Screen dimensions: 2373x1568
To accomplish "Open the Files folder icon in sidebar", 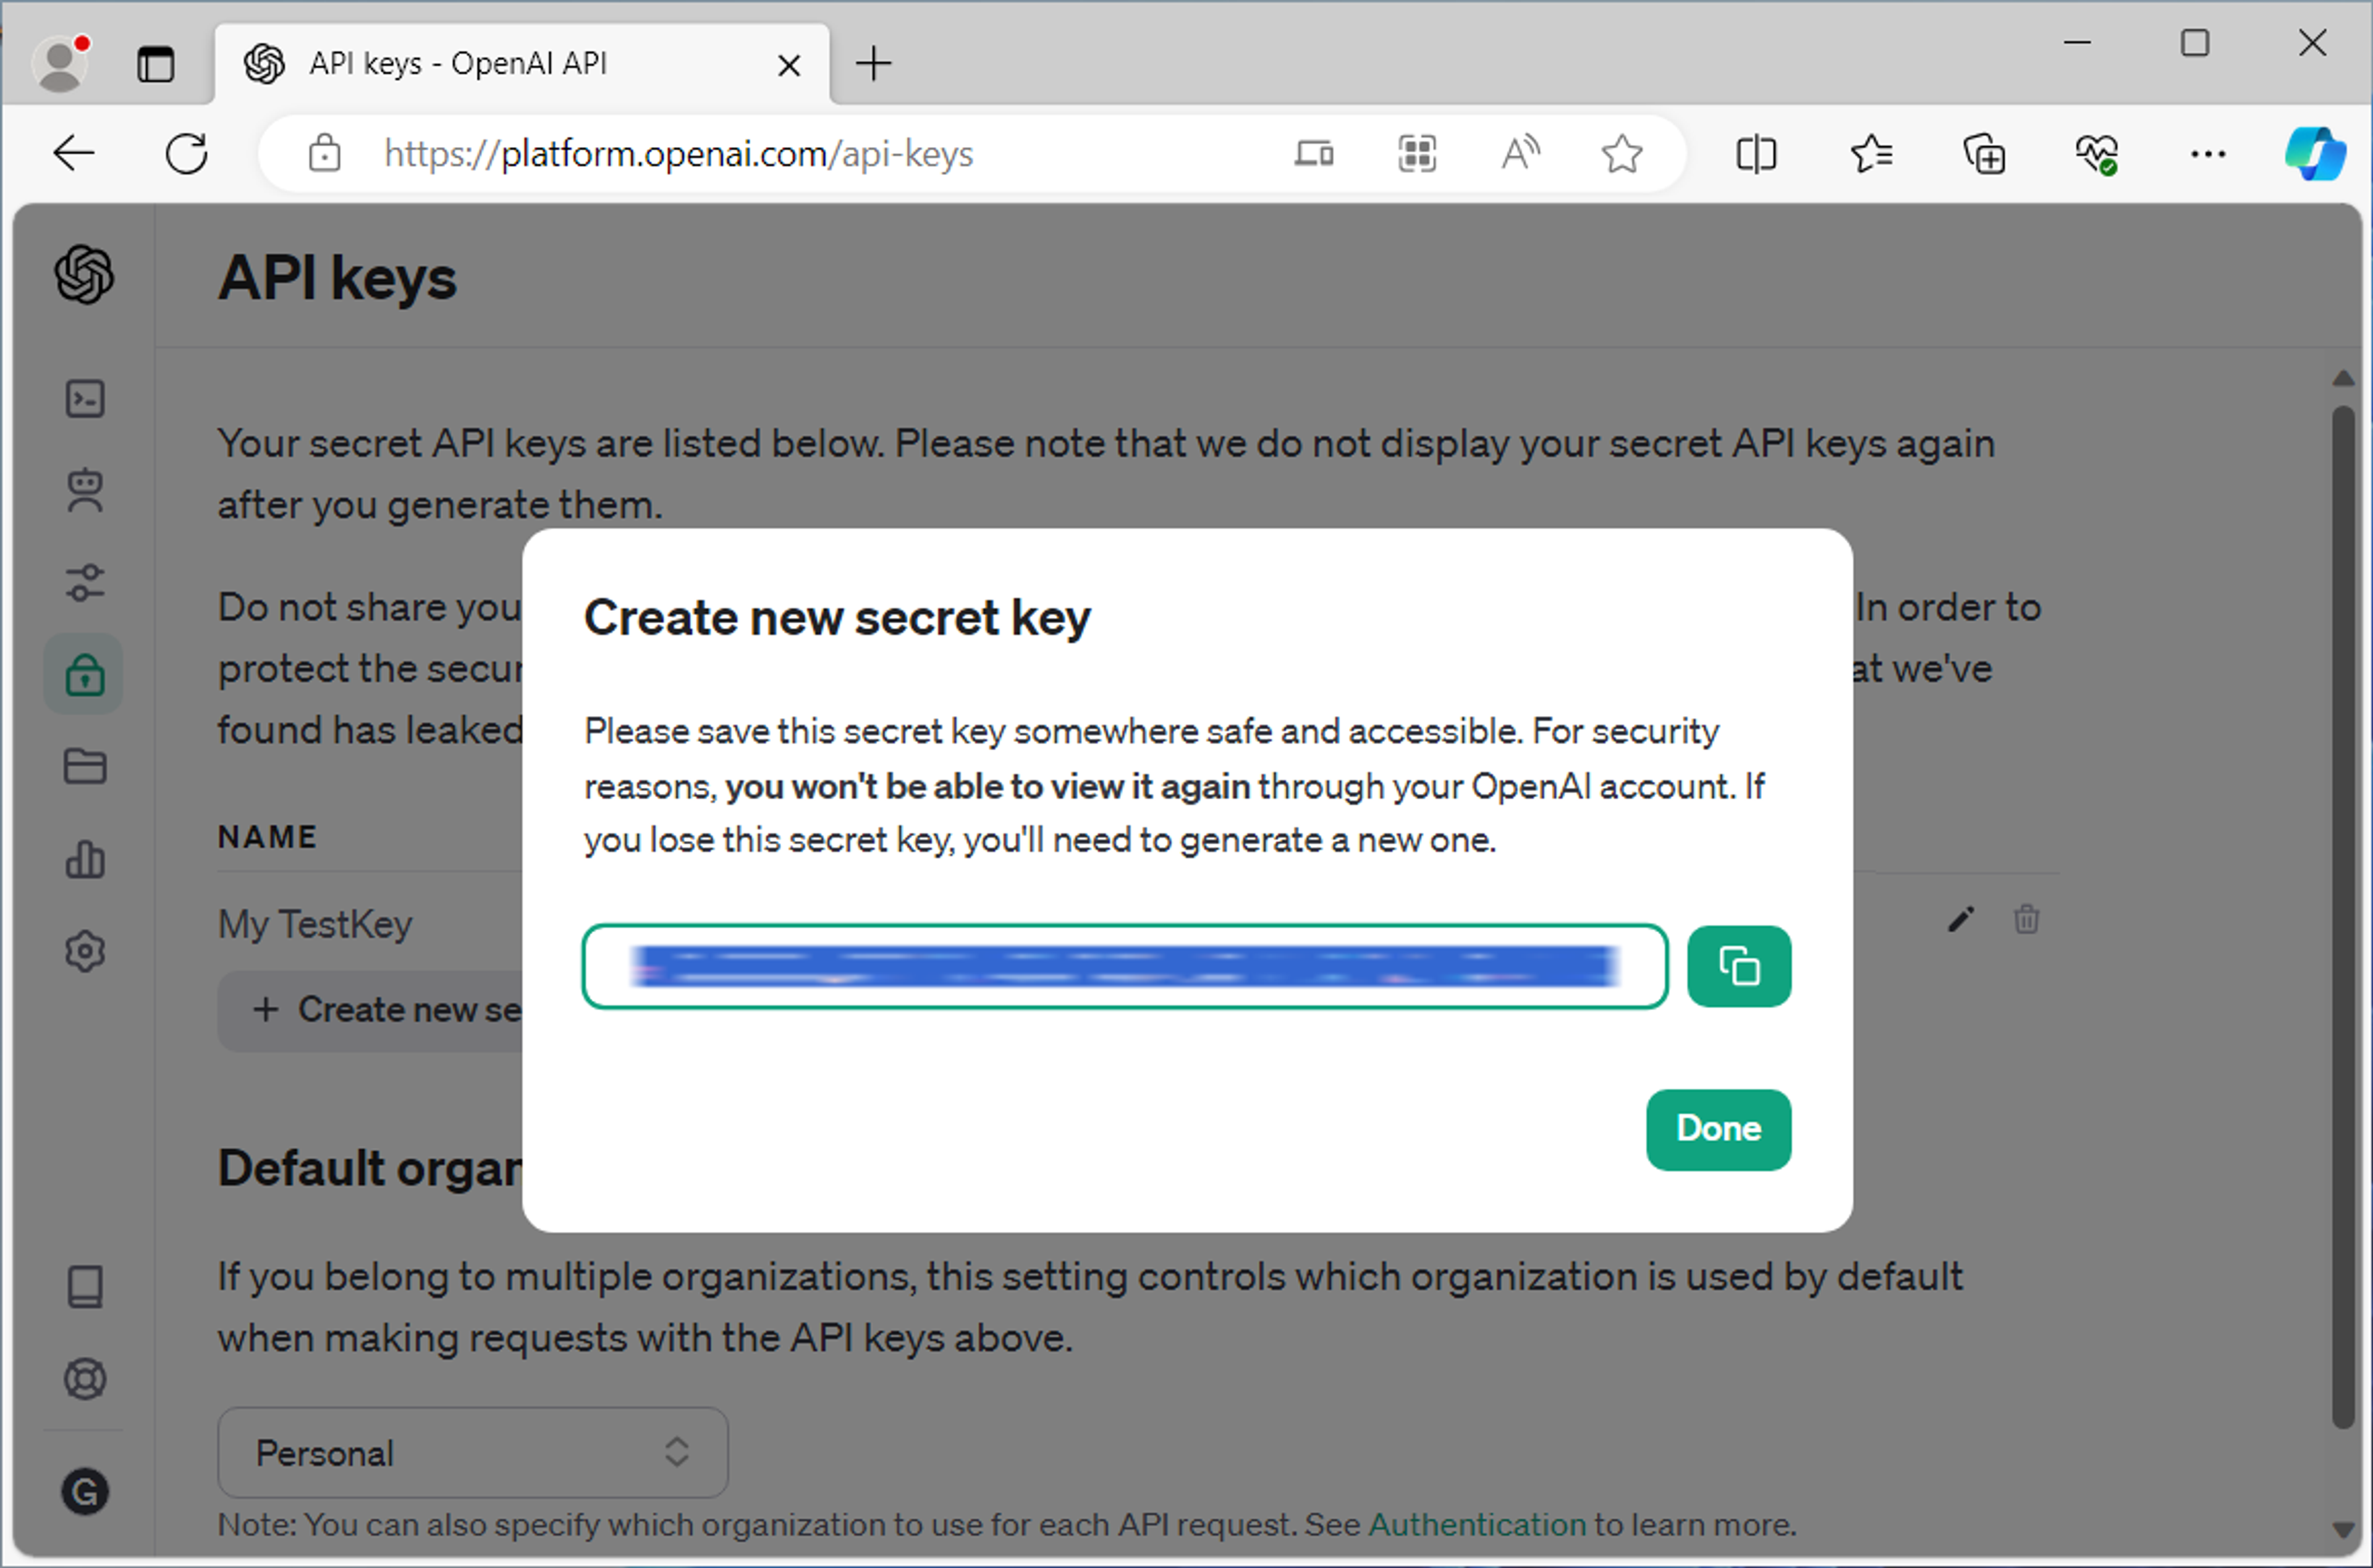I will 85,766.
